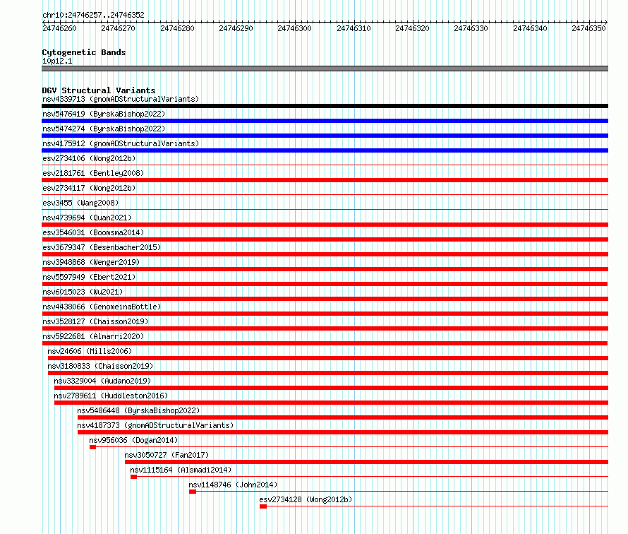The height and width of the screenshot is (534, 628).
Task: Click the 24746310 ruler position label
Action: coord(354,28)
